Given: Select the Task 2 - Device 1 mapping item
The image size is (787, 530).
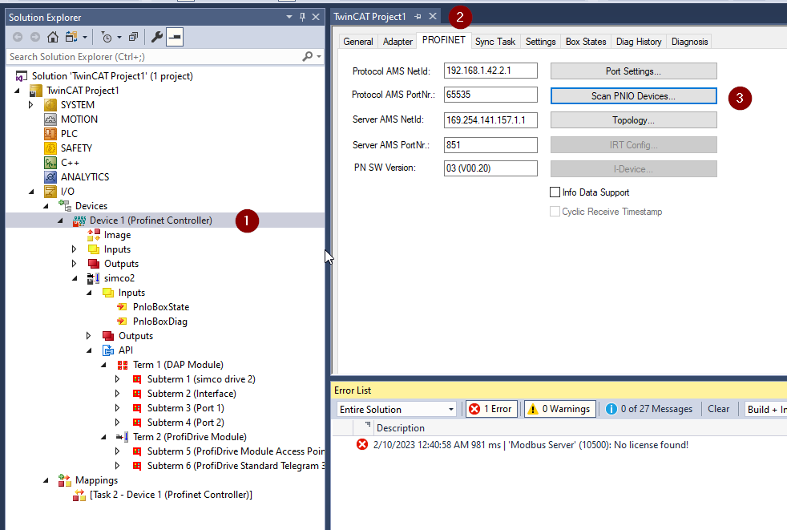Looking at the screenshot, I should (x=171, y=495).
